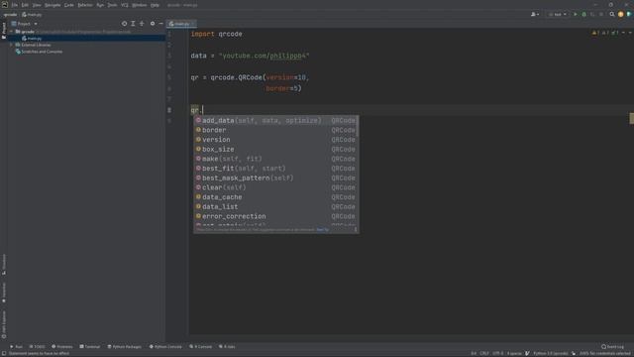Open the TODO tool window
Screen dimensions: 634x357
[x=38, y=347]
